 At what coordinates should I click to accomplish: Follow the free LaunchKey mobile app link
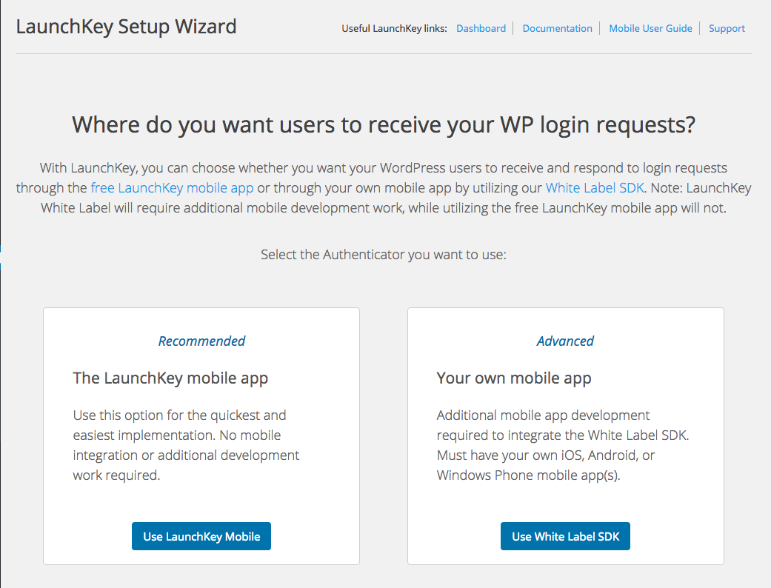(172, 188)
